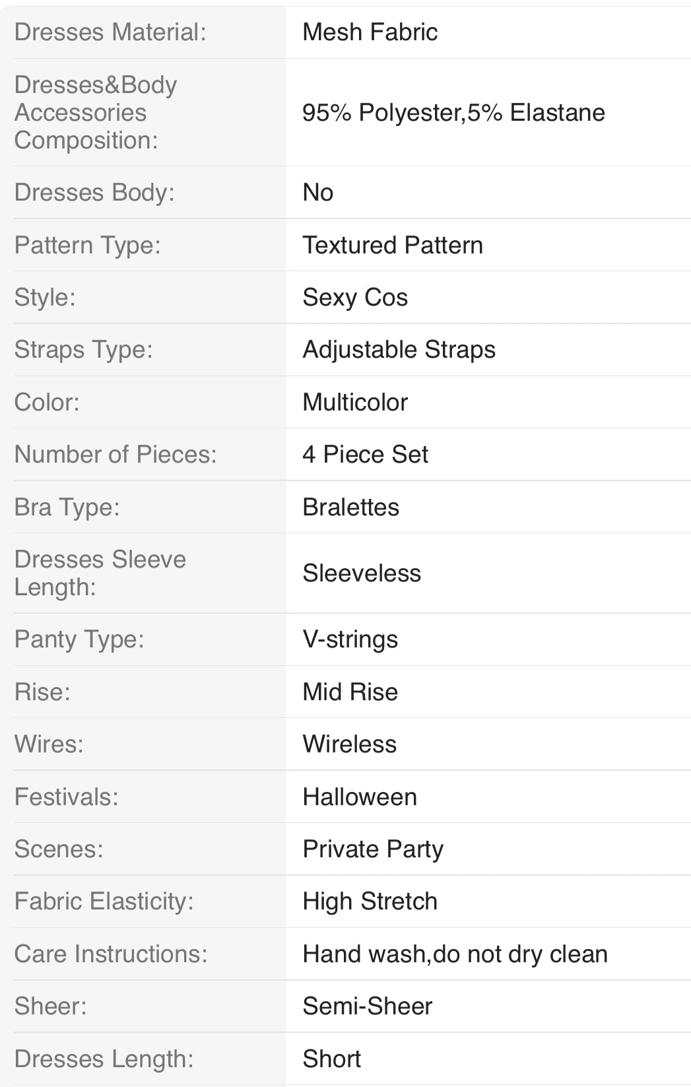Click the Mesh Fabric material value
The width and height of the screenshot is (691, 1087).
pyautogui.click(x=370, y=32)
